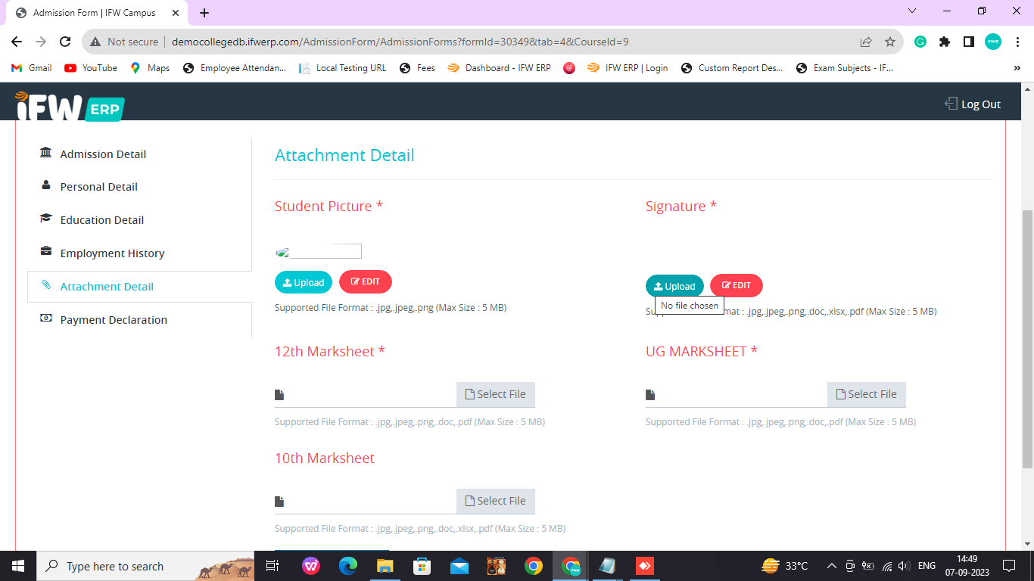Click the IFW ERP logo
Screen dimensions: 1034x581
pyautogui.click(x=70, y=106)
